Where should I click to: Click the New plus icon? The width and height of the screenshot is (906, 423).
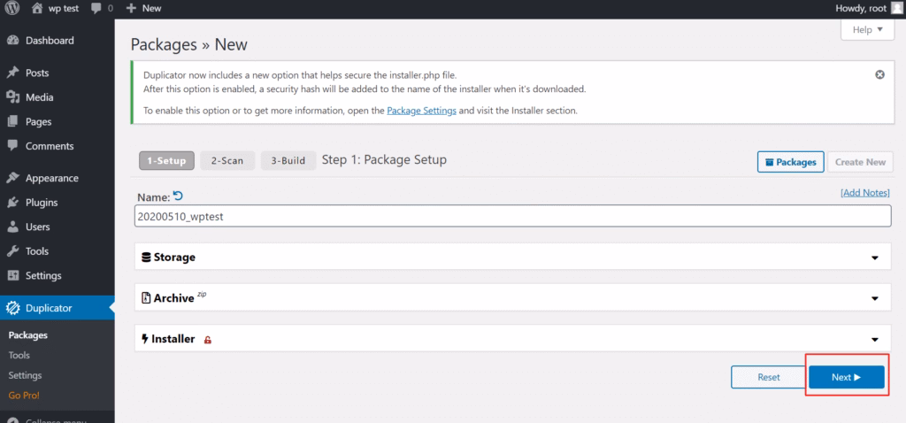tap(131, 8)
